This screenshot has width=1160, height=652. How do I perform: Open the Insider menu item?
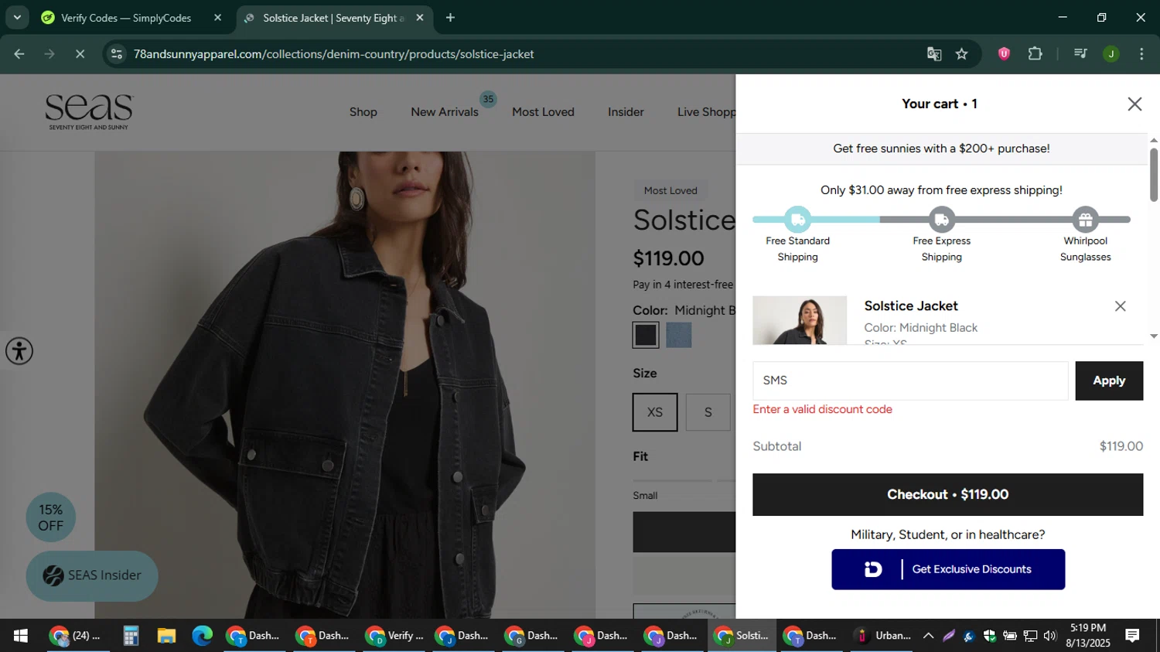pos(626,112)
